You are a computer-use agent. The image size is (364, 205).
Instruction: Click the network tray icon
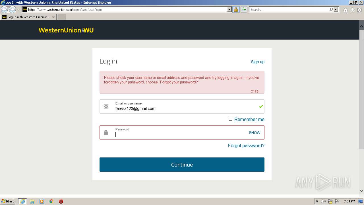coord(330,201)
